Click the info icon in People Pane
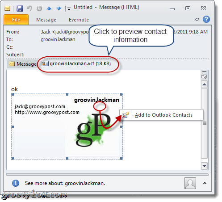The image size is (222, 202). click(16, 183)
